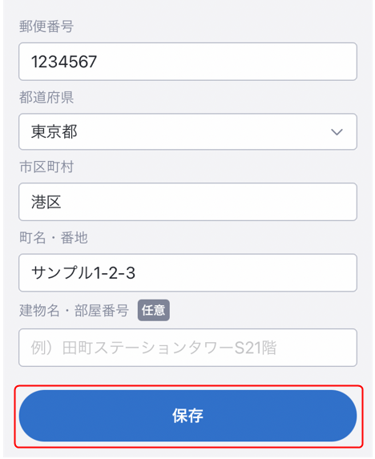Click the 田町ステーションタワー placeholder text
This screenshot has width=375, height=459.
pyautogui.click(x=148, y=348)
